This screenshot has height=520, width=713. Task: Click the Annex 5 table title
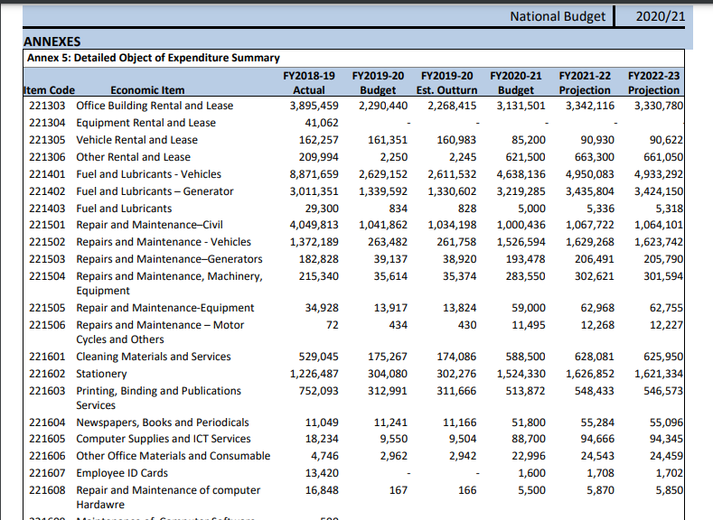point(154,58)
